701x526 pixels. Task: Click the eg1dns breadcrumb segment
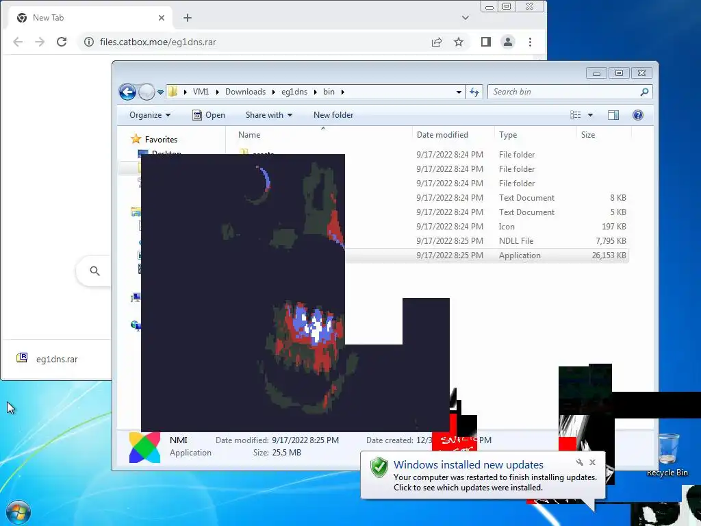coord(294,92)
